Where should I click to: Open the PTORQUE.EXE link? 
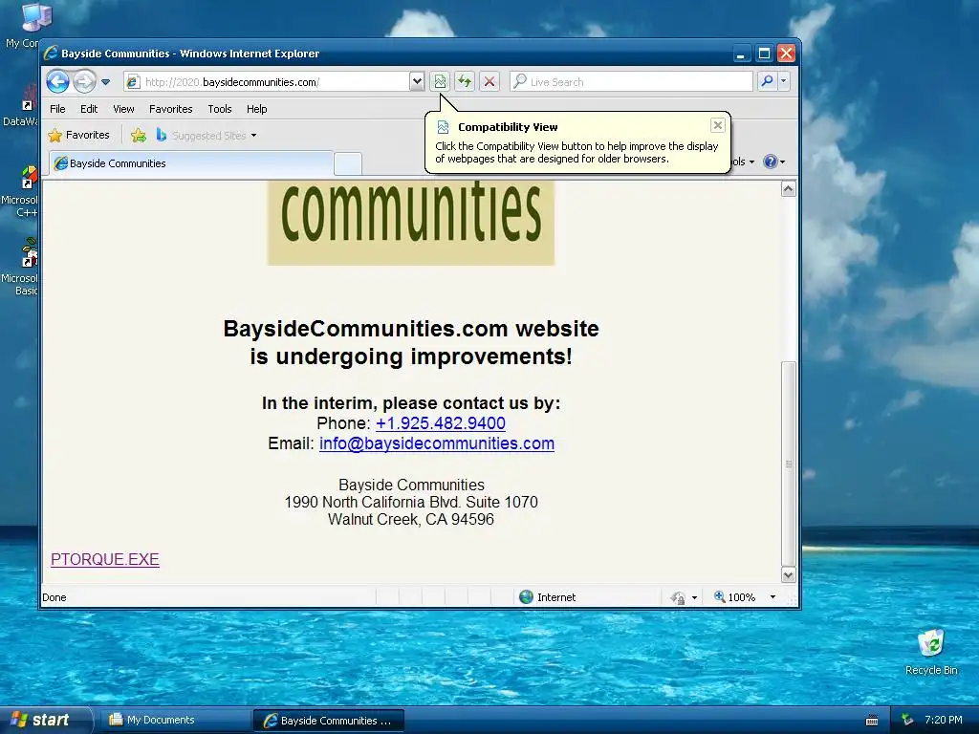point(105,559)
